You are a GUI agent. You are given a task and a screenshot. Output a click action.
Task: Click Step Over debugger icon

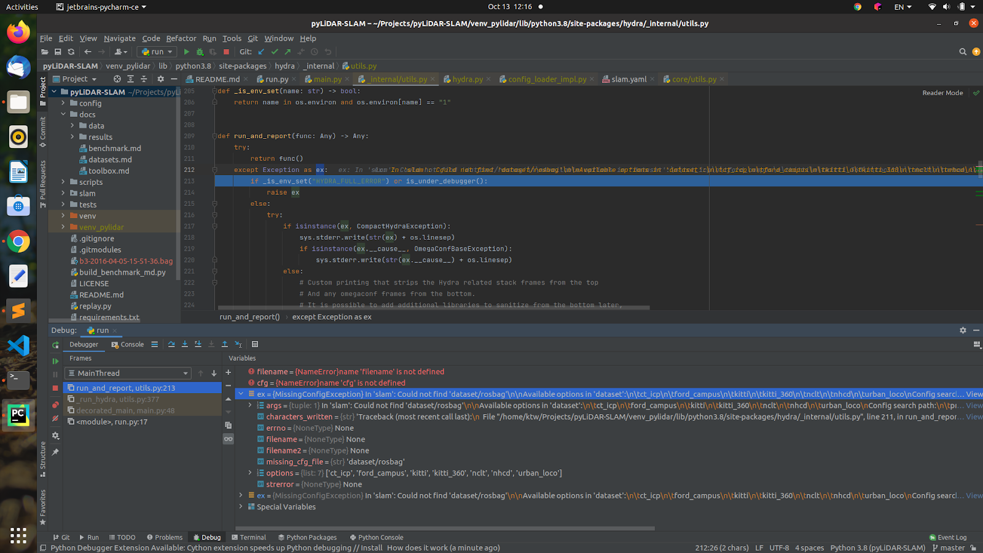tap(171, 345)
